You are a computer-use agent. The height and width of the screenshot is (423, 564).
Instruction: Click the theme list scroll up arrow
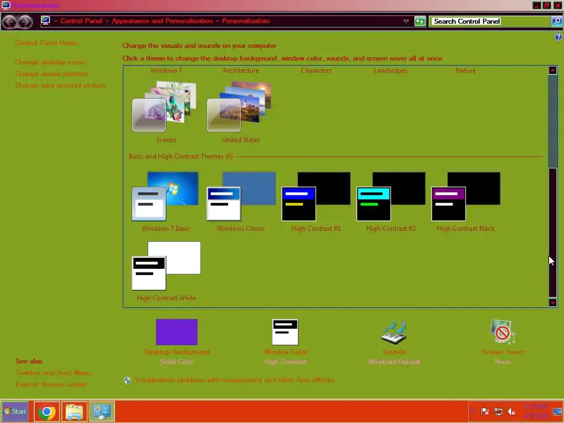553,70
